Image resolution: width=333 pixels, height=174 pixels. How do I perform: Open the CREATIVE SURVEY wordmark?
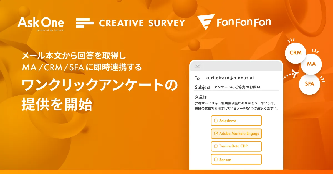[142, 23]
